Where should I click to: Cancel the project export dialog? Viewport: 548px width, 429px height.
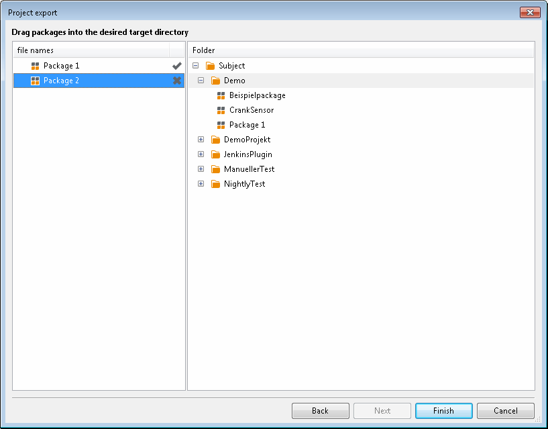point(506,411)
